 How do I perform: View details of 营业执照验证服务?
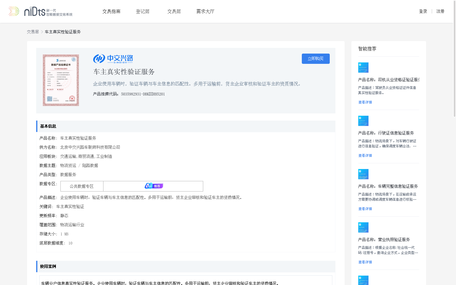point(365,262)
